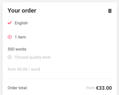Click the Order total label
The image size is (119, 95).
tap(18, 88)
